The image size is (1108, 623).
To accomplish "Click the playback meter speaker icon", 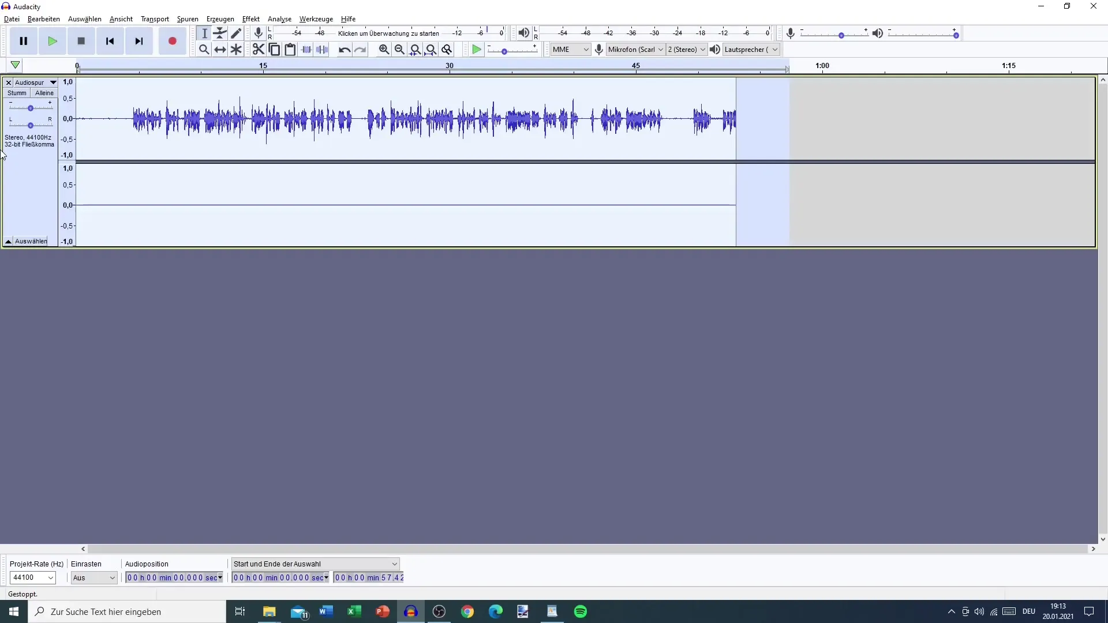I will click(523, 33).
